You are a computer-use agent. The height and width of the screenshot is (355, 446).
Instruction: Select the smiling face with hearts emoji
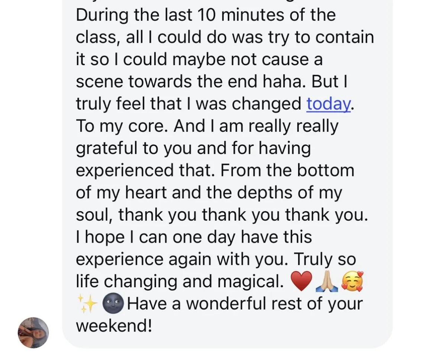pyautogui.click(x=352, y=282)
